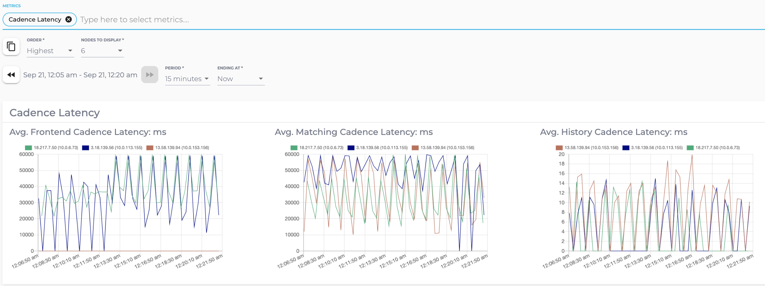This screenshot has width=765, height=286.
Task: Click the copy dashboard icon button
Action: click(x=11, y=47)
